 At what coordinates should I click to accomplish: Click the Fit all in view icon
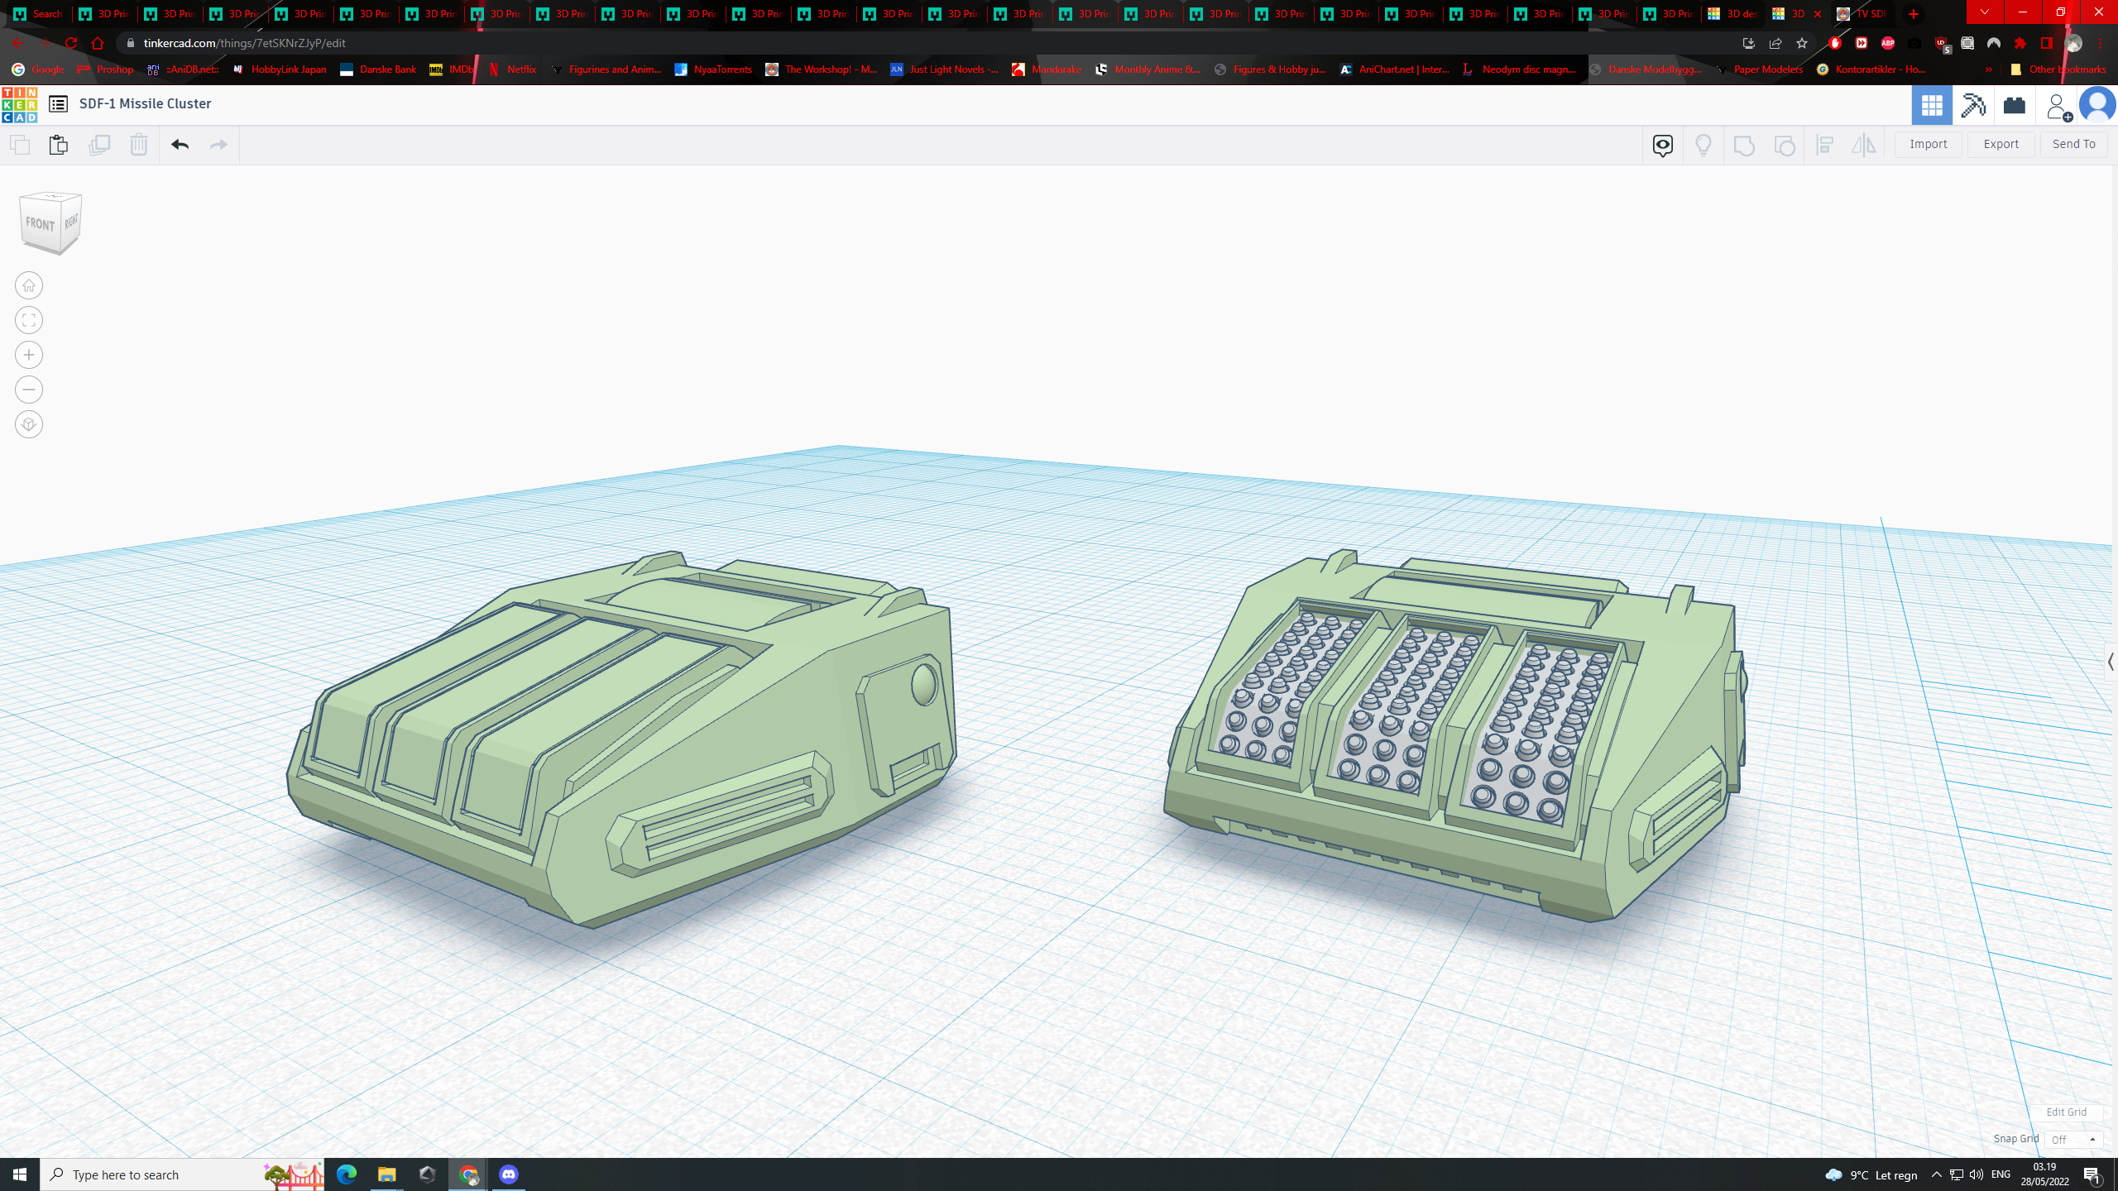29,320
